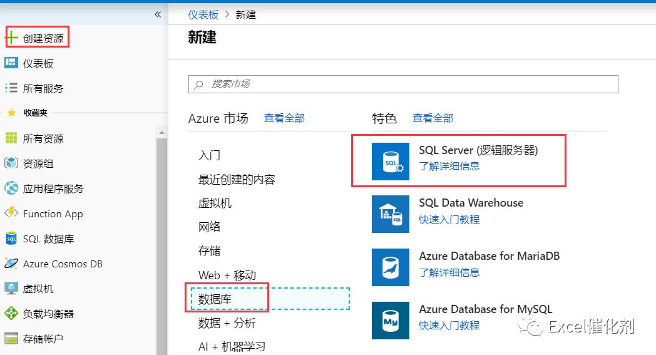Click the 负载均衡器 diamond icon

pos(11,313)
